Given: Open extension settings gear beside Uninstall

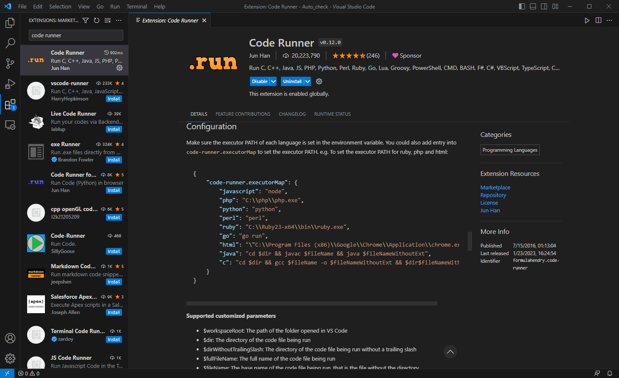Looking at the screenshot, I should pyautogui.click(x=319, y=81).
